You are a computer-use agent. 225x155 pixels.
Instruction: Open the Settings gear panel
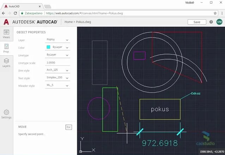(6, 114)
